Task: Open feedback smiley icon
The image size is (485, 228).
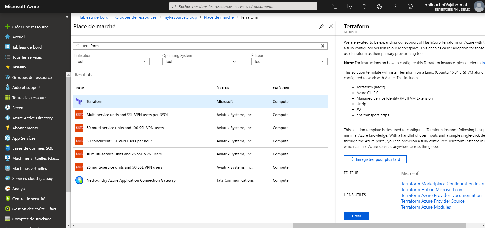Action: pyautogui.click(x=410, y=7)
